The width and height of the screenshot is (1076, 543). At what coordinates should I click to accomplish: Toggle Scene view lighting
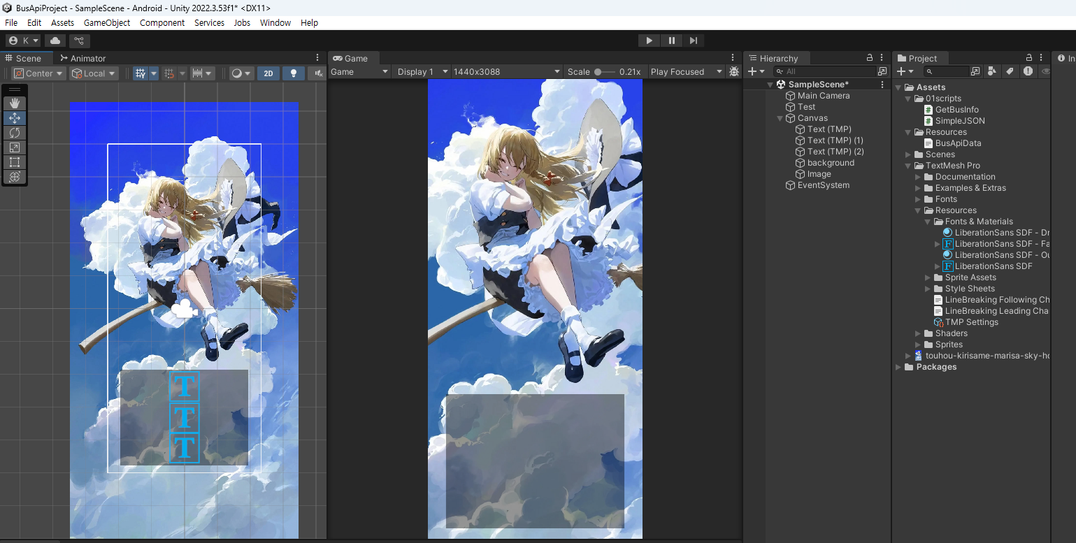click(294, 73)
